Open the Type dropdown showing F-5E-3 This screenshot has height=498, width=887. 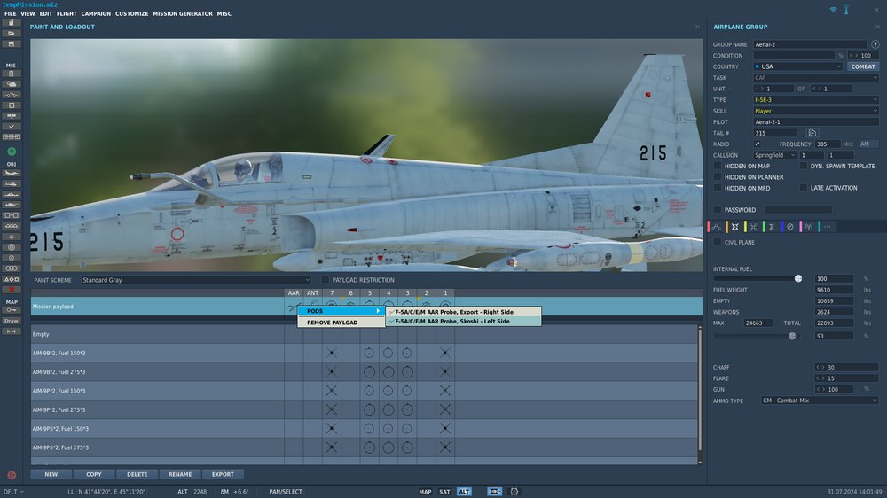(816, 99)
